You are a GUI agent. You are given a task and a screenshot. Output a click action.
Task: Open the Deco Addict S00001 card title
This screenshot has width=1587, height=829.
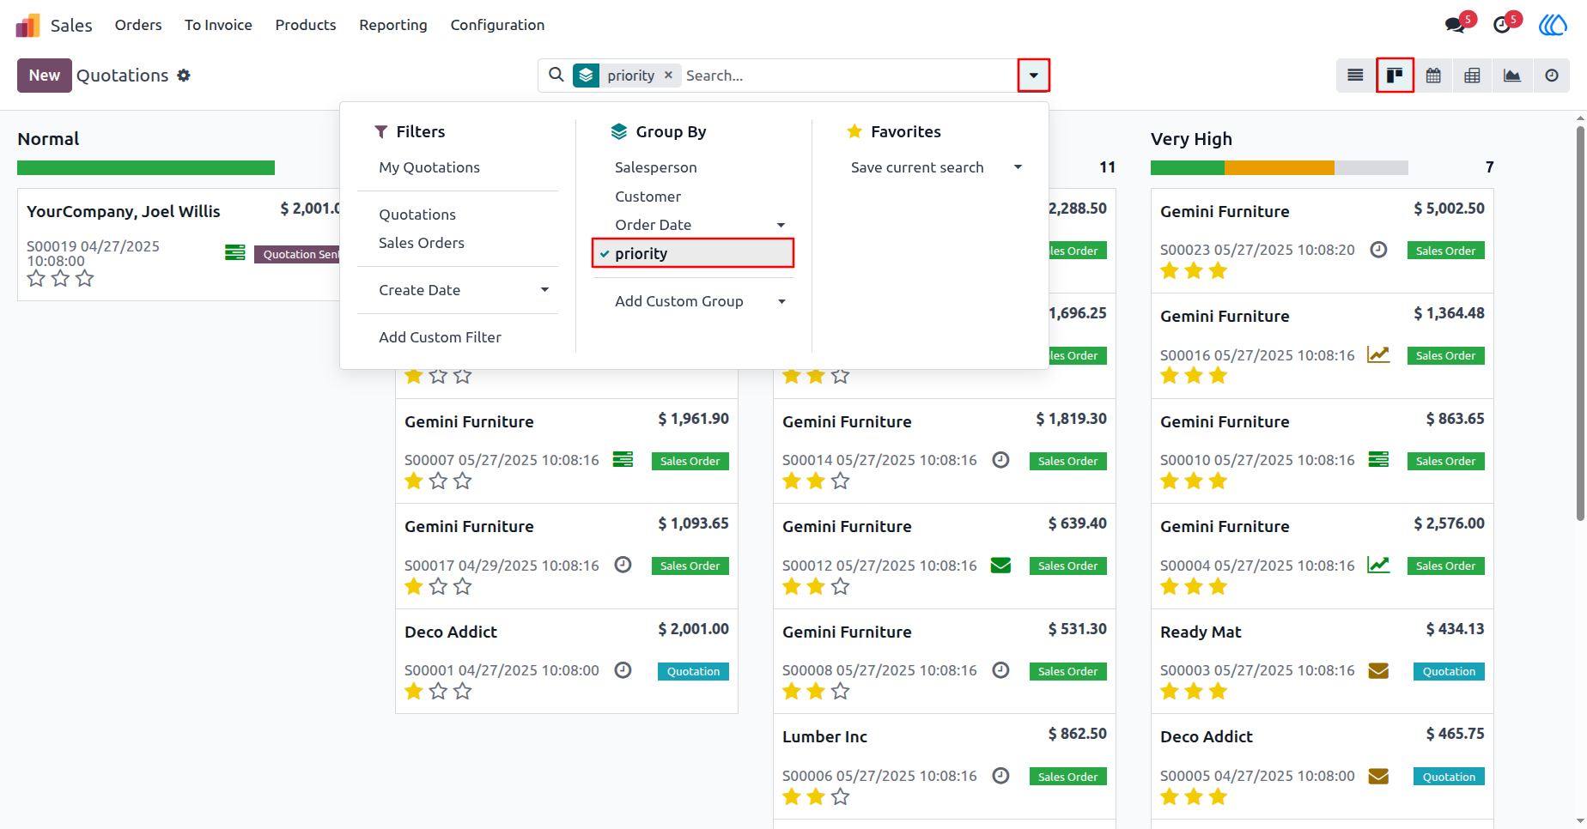(451, 632)
